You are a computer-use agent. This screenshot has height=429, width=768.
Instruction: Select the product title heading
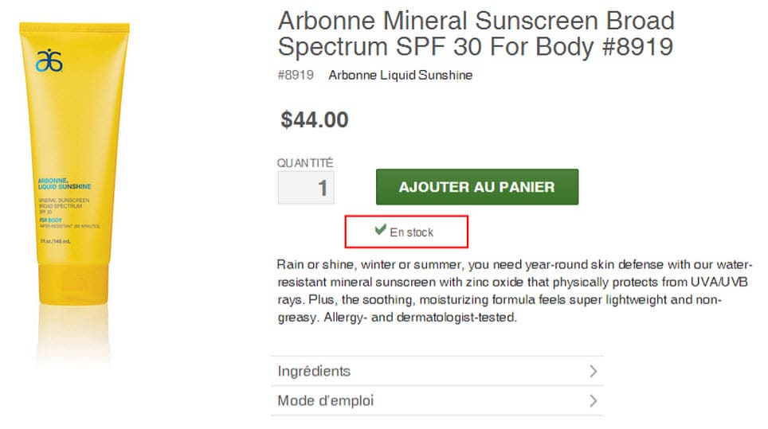(476, 33)
